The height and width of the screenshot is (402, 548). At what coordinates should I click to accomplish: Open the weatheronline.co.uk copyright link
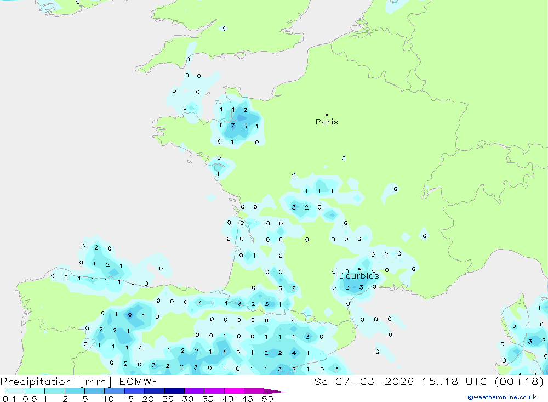coord(502,397)
